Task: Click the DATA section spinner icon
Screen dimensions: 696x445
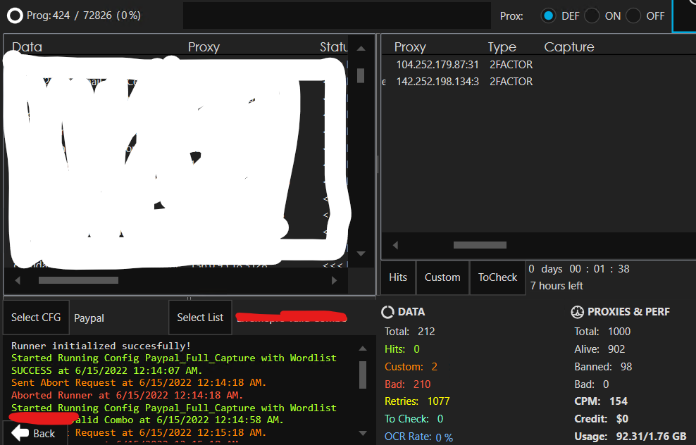Action: click(x=387, y=312)
